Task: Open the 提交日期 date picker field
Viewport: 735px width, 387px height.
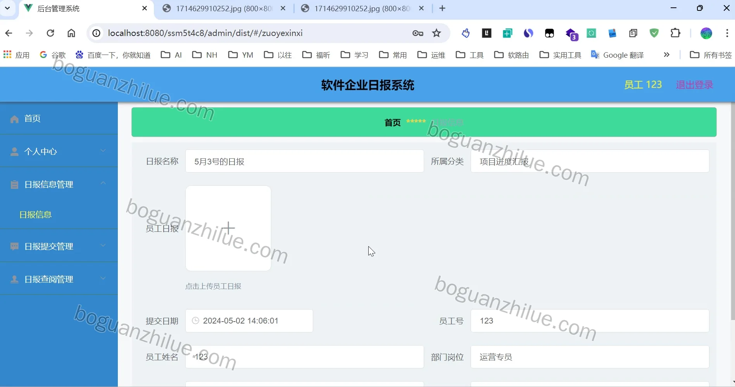Action: coord(249,321)
